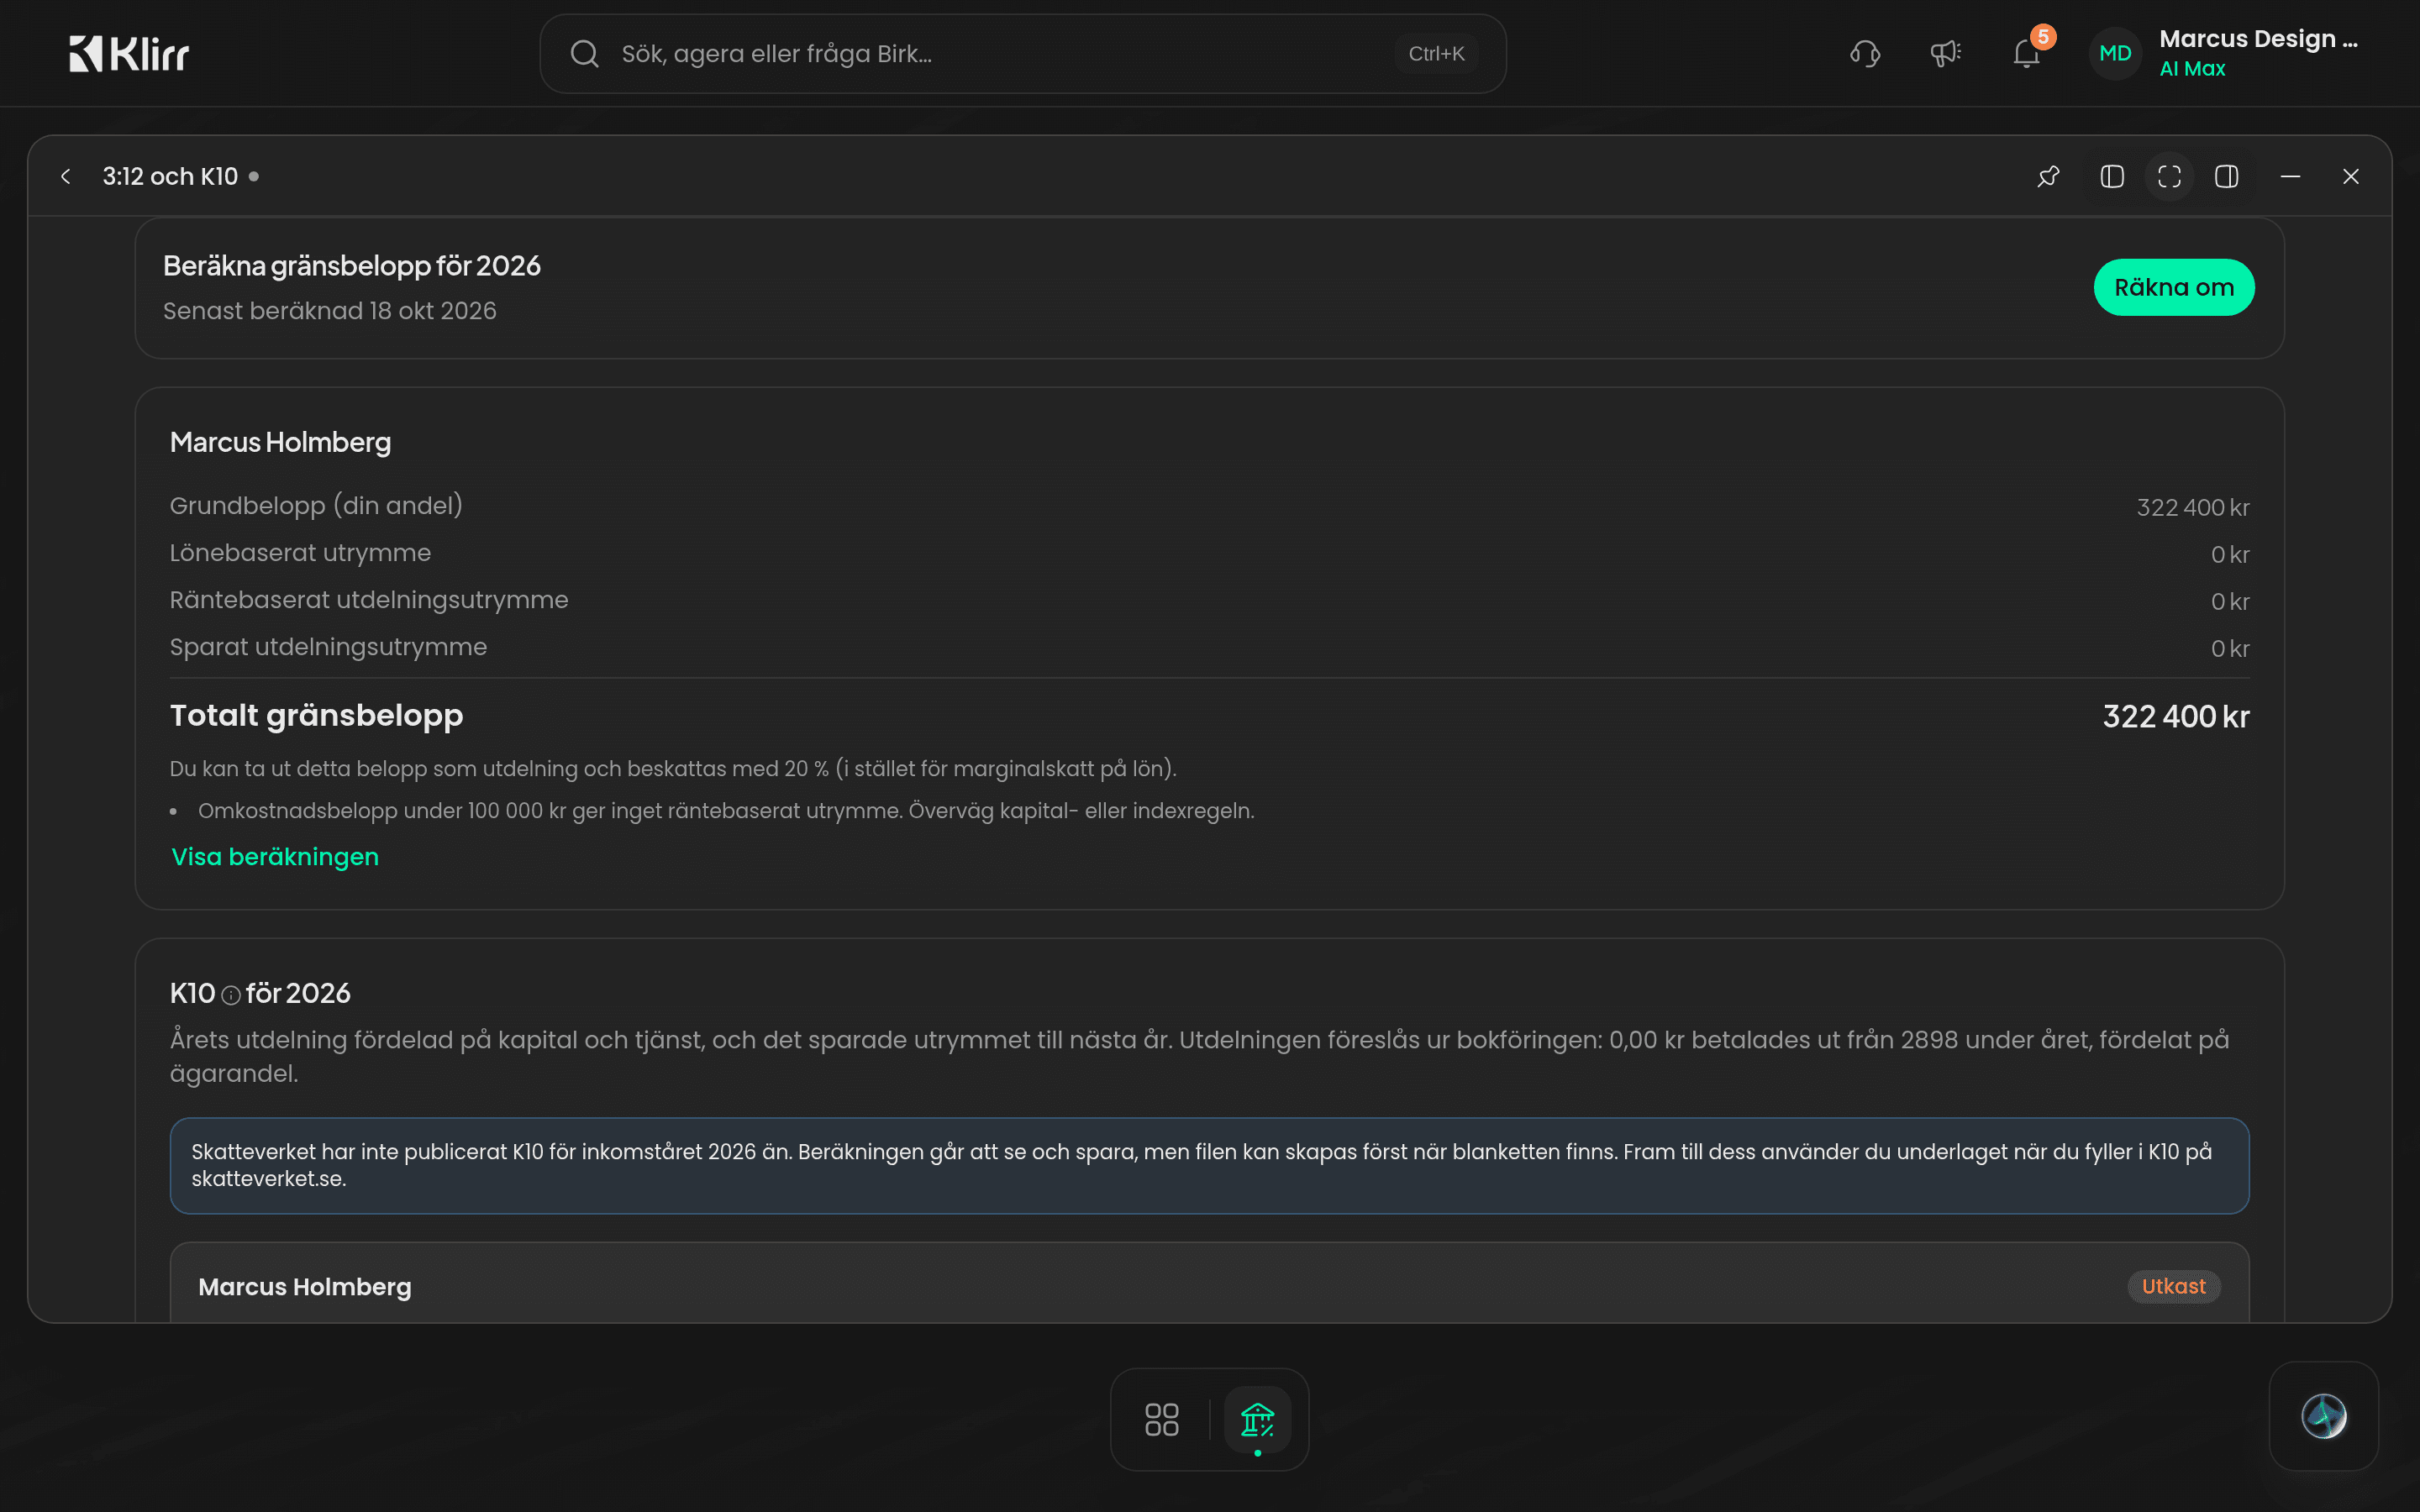
Task: Click the Räkna om button
Action: 2173,288
